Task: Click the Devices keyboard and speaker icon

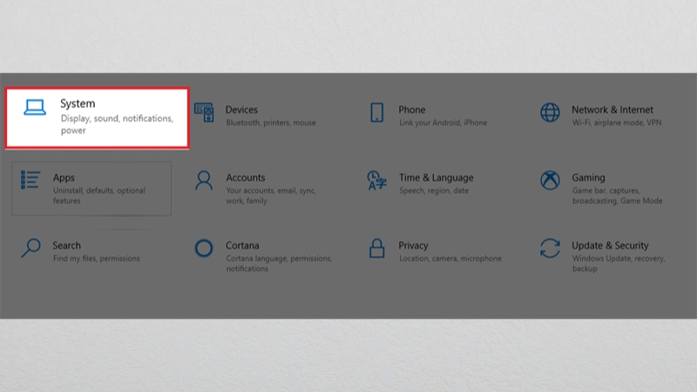Action: tap(204, 112)
